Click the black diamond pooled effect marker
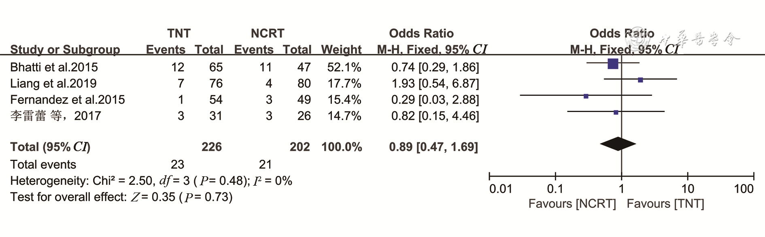Viewport: 765px width, 237px height. pyautogui.click(x=618, y=144)
